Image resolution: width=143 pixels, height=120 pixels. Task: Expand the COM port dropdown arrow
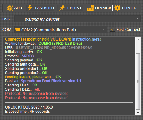coord(104,30)
